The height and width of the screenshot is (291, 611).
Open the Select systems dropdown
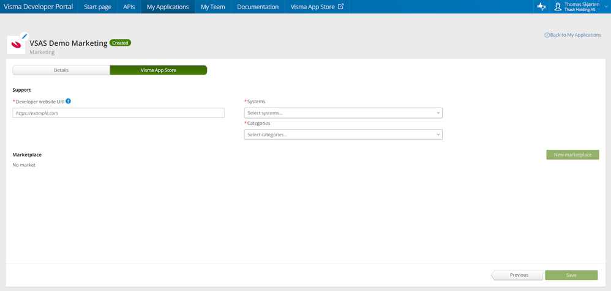[343, 113]
